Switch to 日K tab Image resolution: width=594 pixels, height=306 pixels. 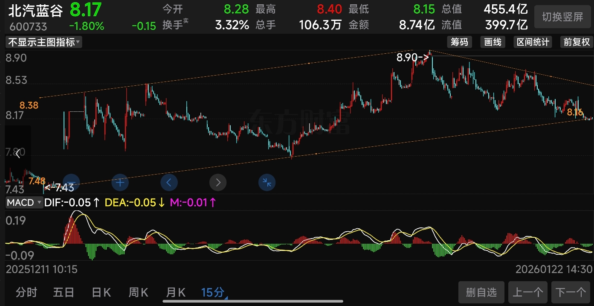pyautogui.click(x=101, y=292)
